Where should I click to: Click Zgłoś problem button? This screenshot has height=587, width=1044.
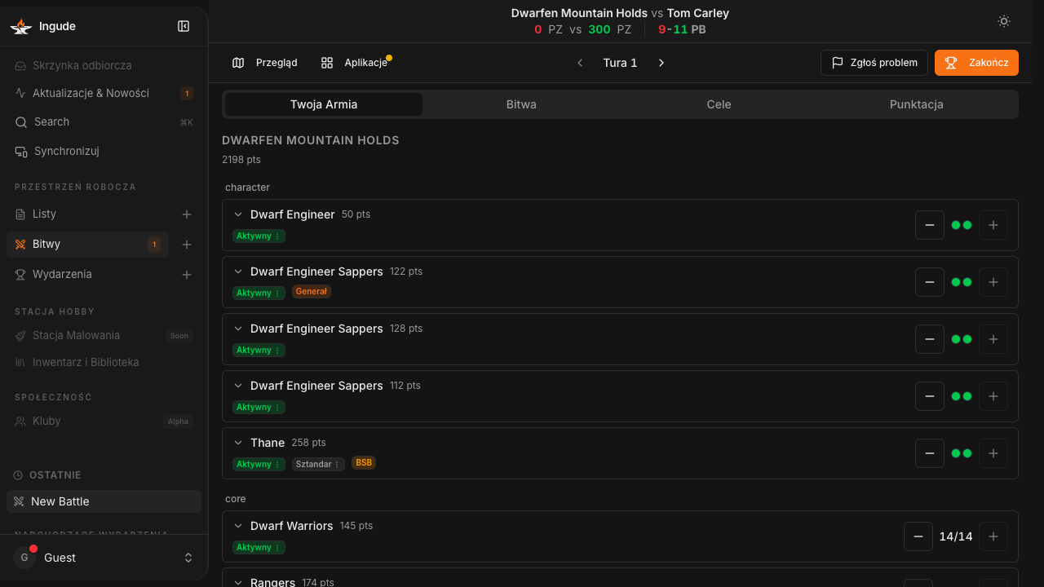874,63
